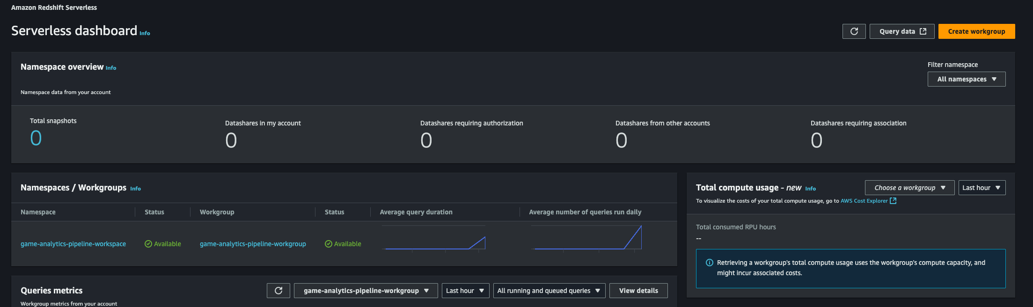
Task: Click Namespace column header
Action: (38, 212)
